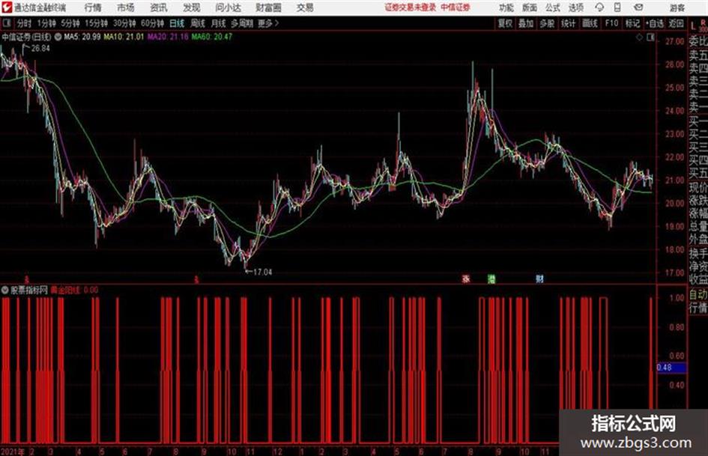Click the customer service headset icon
The image size is (708, 456).
click(599, 7)
